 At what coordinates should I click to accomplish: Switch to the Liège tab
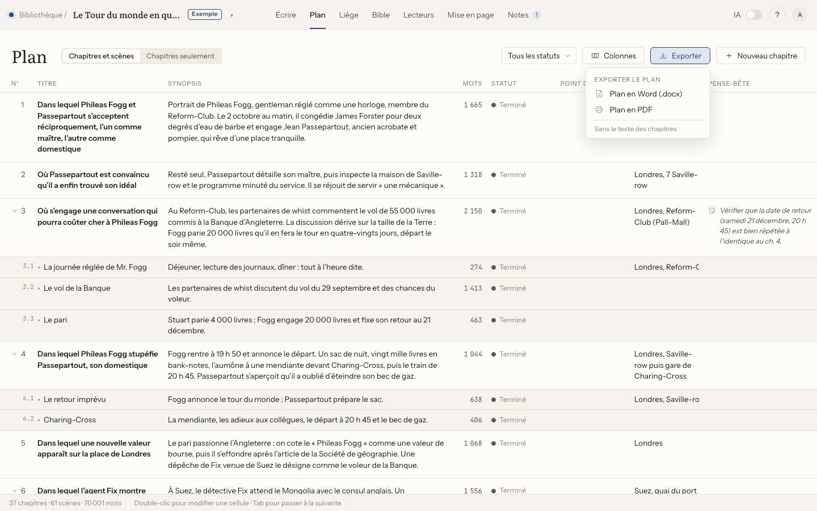click(348, 15)
